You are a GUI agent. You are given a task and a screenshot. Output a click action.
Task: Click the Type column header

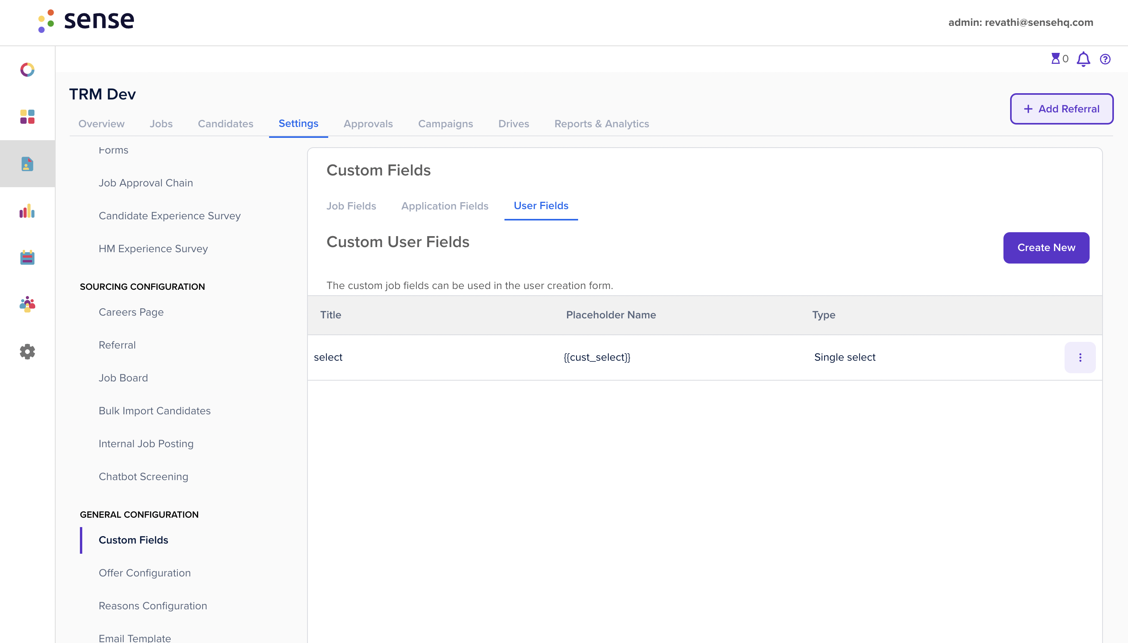(x=824, y=315)
